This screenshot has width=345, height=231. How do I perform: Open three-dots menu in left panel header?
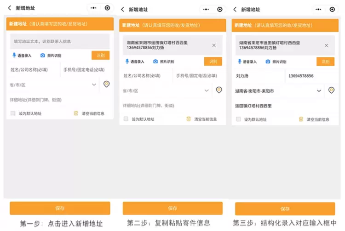(94, 8)
